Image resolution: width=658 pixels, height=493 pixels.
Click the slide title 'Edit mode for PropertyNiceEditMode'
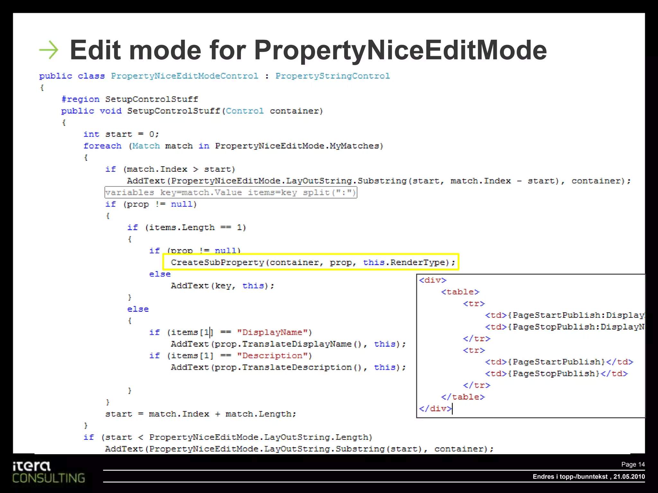(308, 50)
